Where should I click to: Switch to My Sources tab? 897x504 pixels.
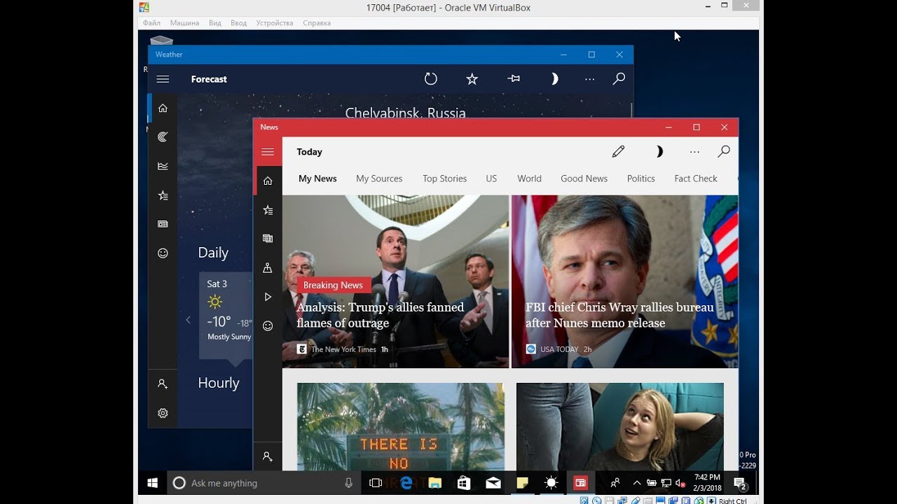click(379, 178)
